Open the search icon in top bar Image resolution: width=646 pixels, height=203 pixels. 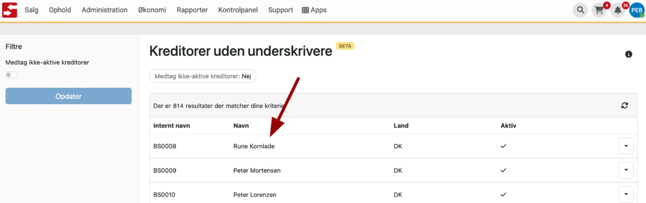580,10
